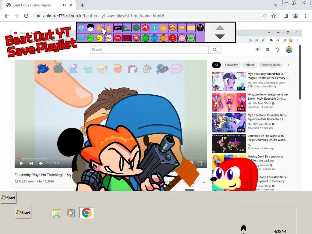
Task: Open the YouTube apps grid icon
Action: (x=268, y=50)
